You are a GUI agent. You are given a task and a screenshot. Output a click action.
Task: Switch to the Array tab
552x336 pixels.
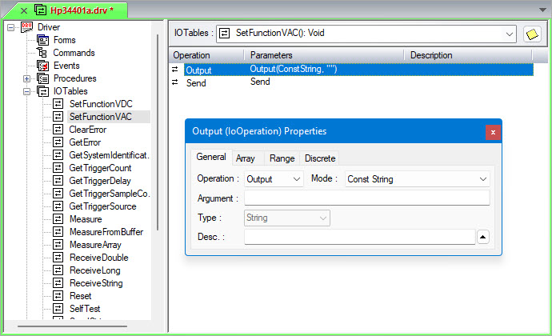245,158
